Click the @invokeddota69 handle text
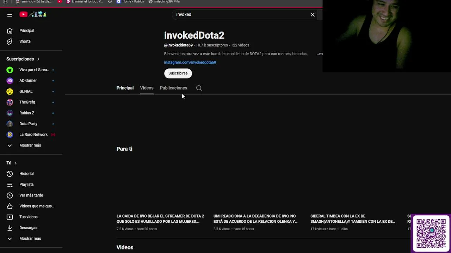 (x=178, y=45)
